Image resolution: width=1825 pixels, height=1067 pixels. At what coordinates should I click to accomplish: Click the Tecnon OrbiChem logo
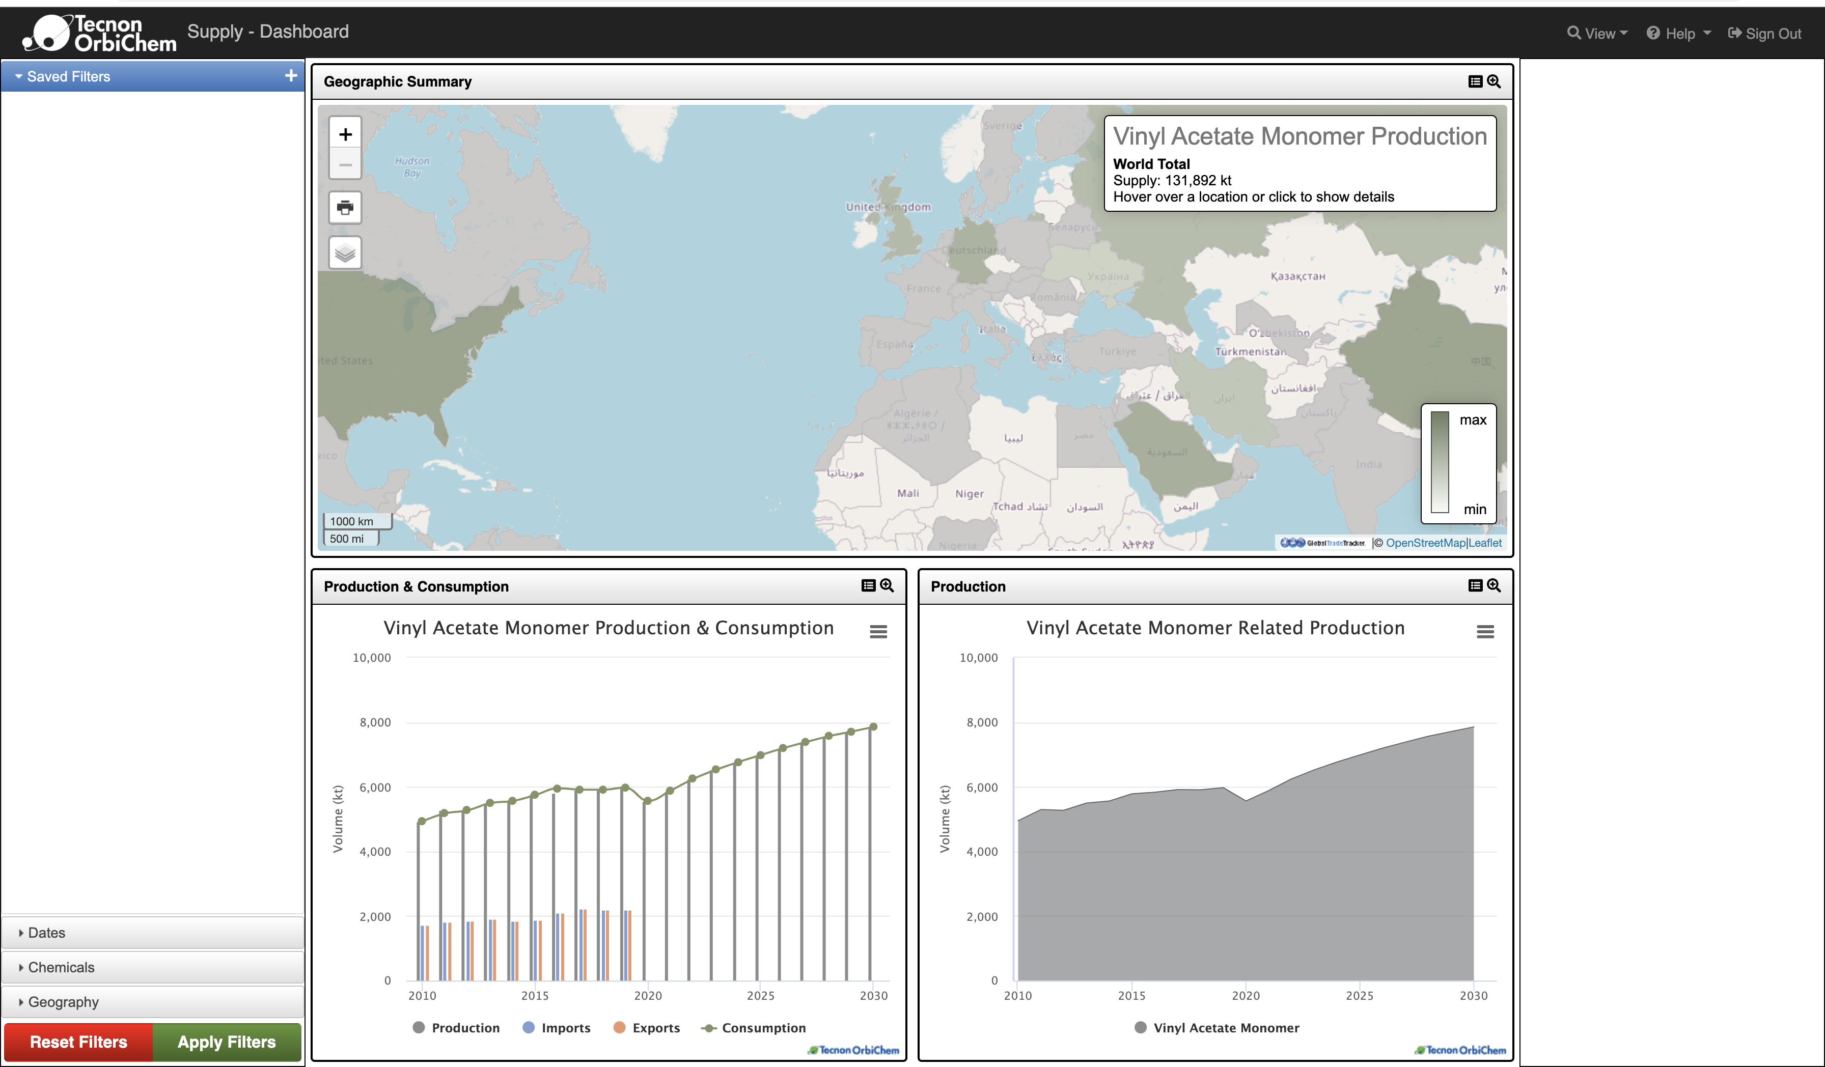point(99,33)
